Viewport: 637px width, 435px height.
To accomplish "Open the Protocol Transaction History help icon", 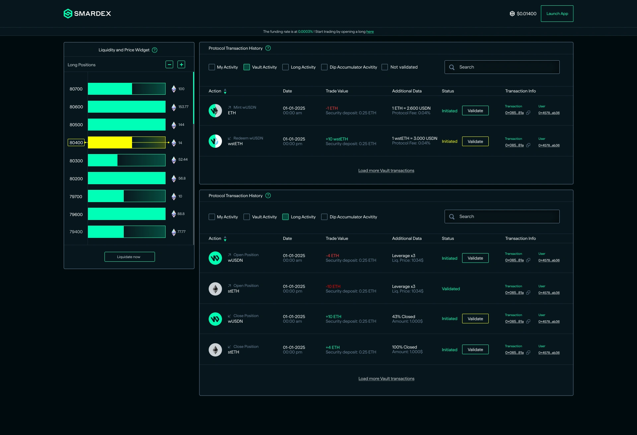I will click(268, 48).
